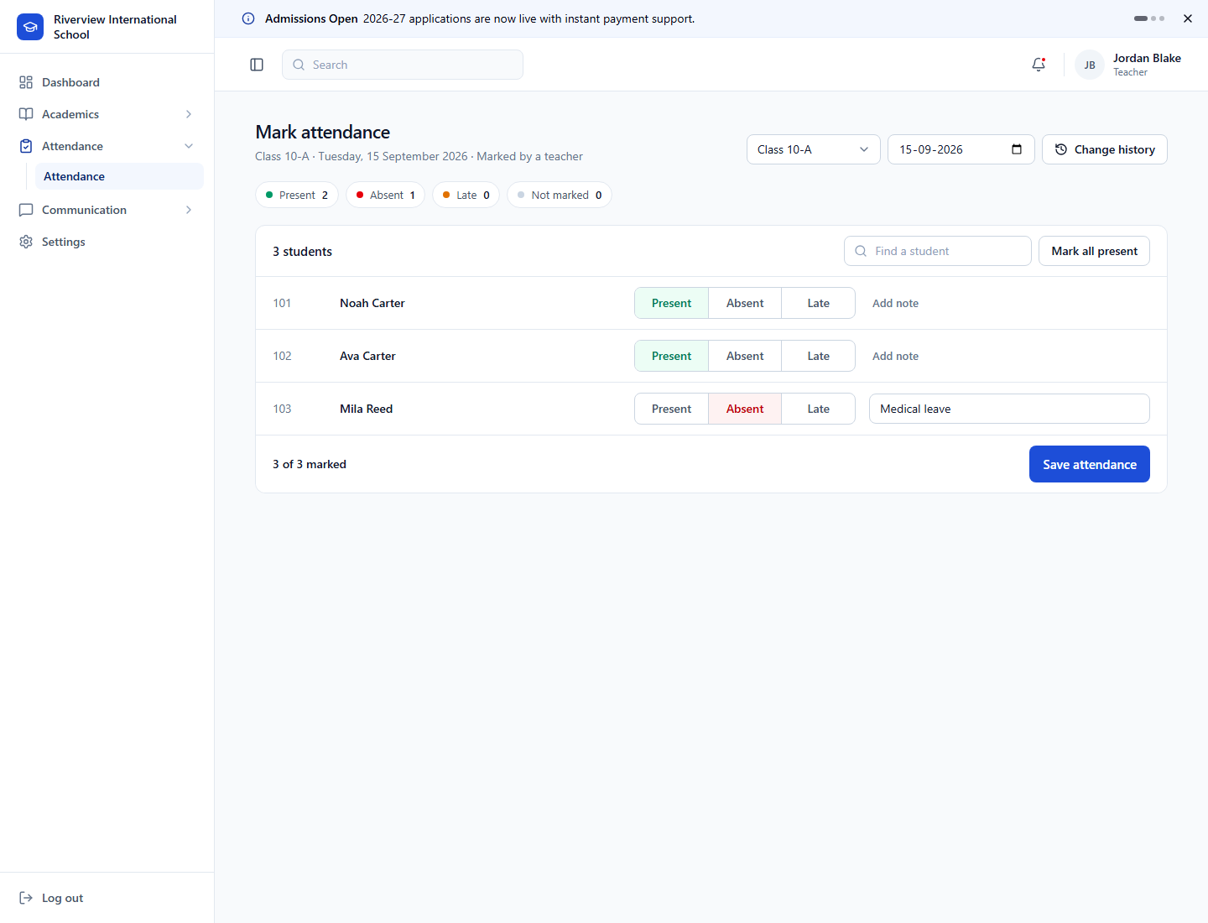Image resolution: width=1208 pixels, height=923 pixels.
Task: Mark Noah Carter as Late
Action: coord(818,303)
